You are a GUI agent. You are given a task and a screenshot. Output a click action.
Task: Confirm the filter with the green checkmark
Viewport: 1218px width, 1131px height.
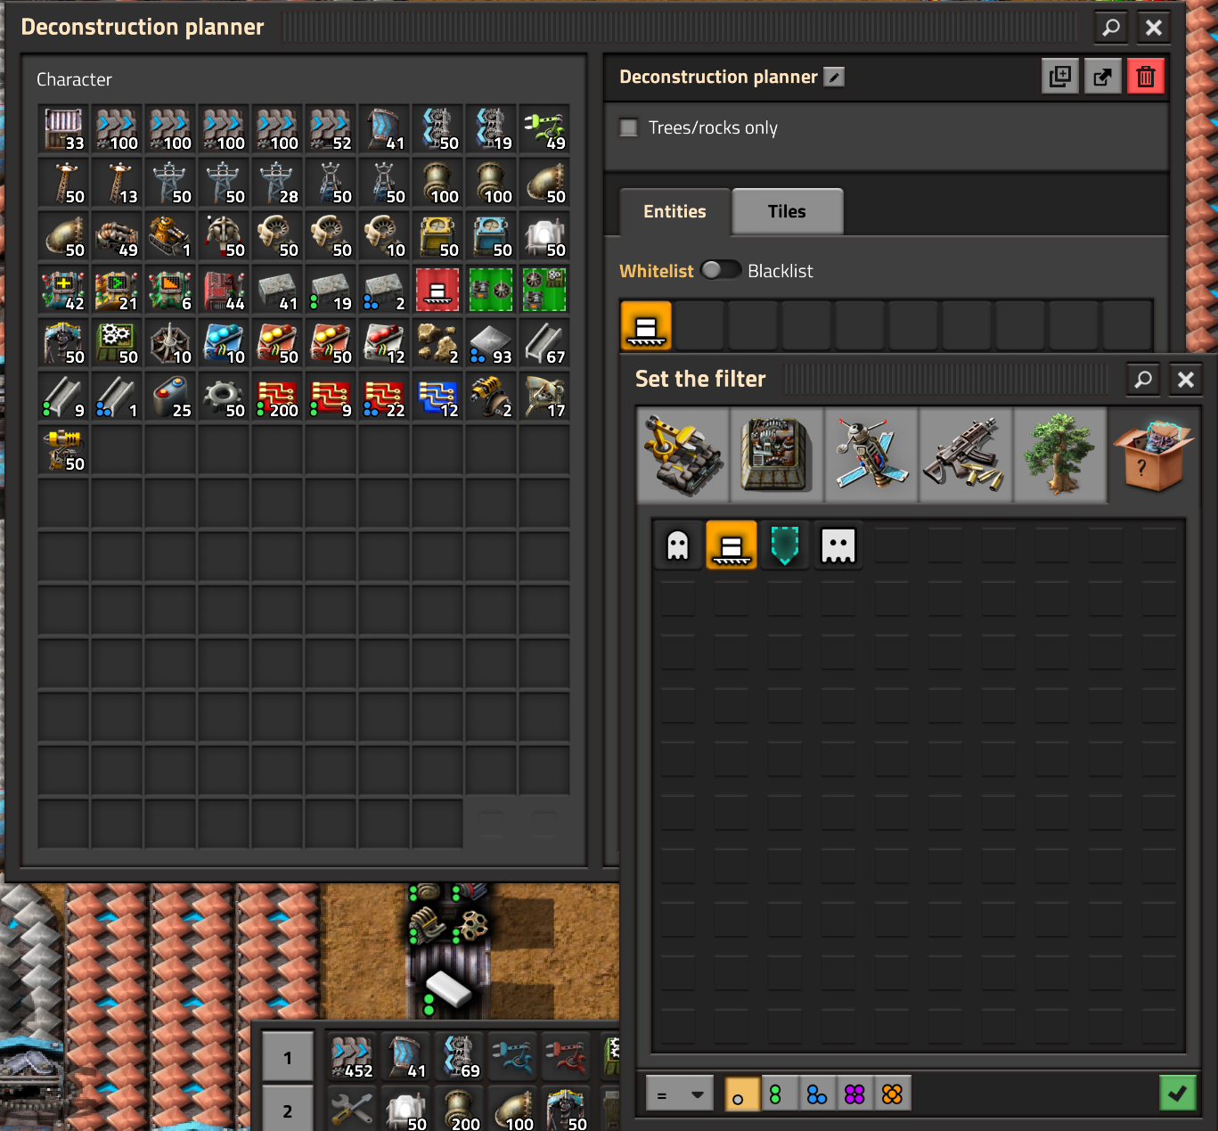pos(1177,1094)
